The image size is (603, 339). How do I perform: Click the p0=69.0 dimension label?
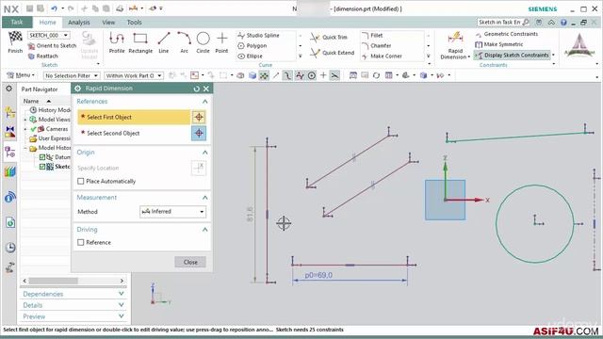click(318, 275)
